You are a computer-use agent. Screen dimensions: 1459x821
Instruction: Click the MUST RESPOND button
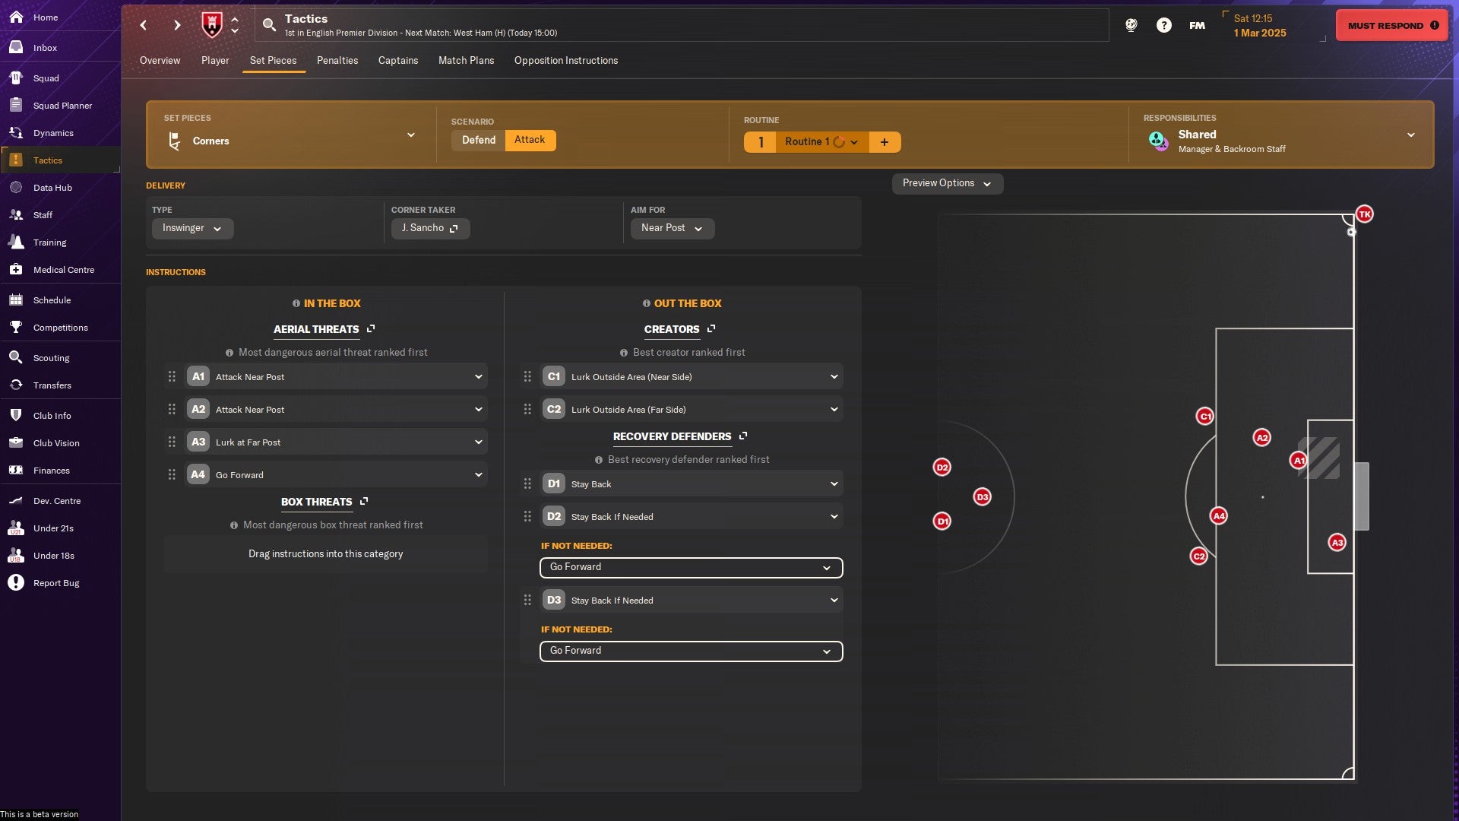click(1391, 24)
